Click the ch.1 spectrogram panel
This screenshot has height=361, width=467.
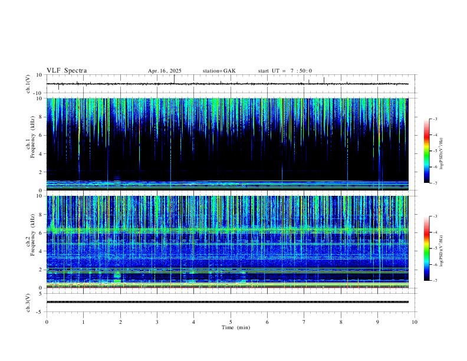coord(228,144)
